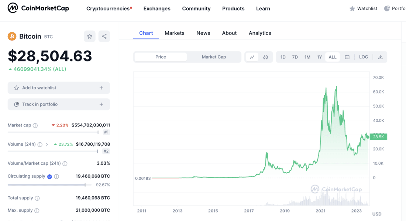The image size is (406, 221).
Task: Open the Products menu
Action: [x=233, y=8]
